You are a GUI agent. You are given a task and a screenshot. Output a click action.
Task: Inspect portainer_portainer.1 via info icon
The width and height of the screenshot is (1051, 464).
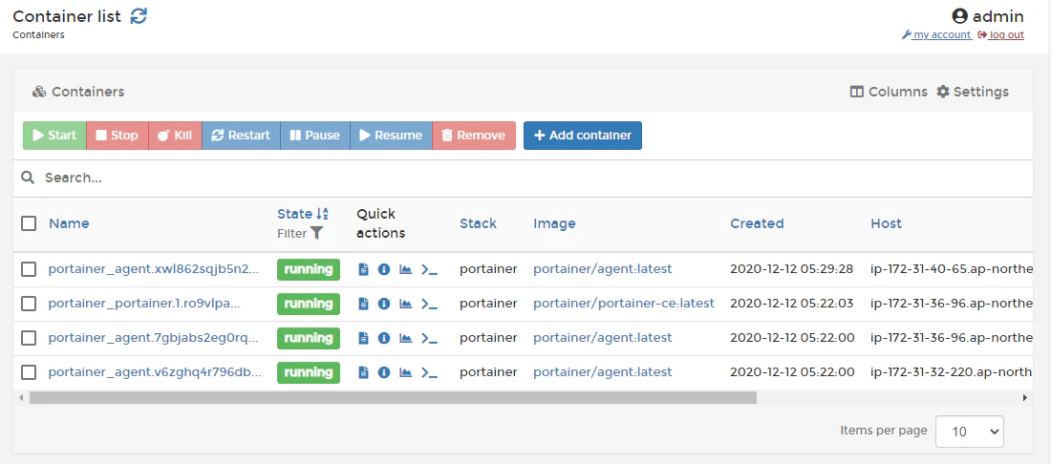pos(384,304)
